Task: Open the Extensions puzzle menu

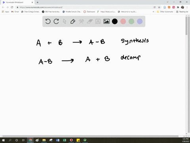Action: (x=178, y=7)
